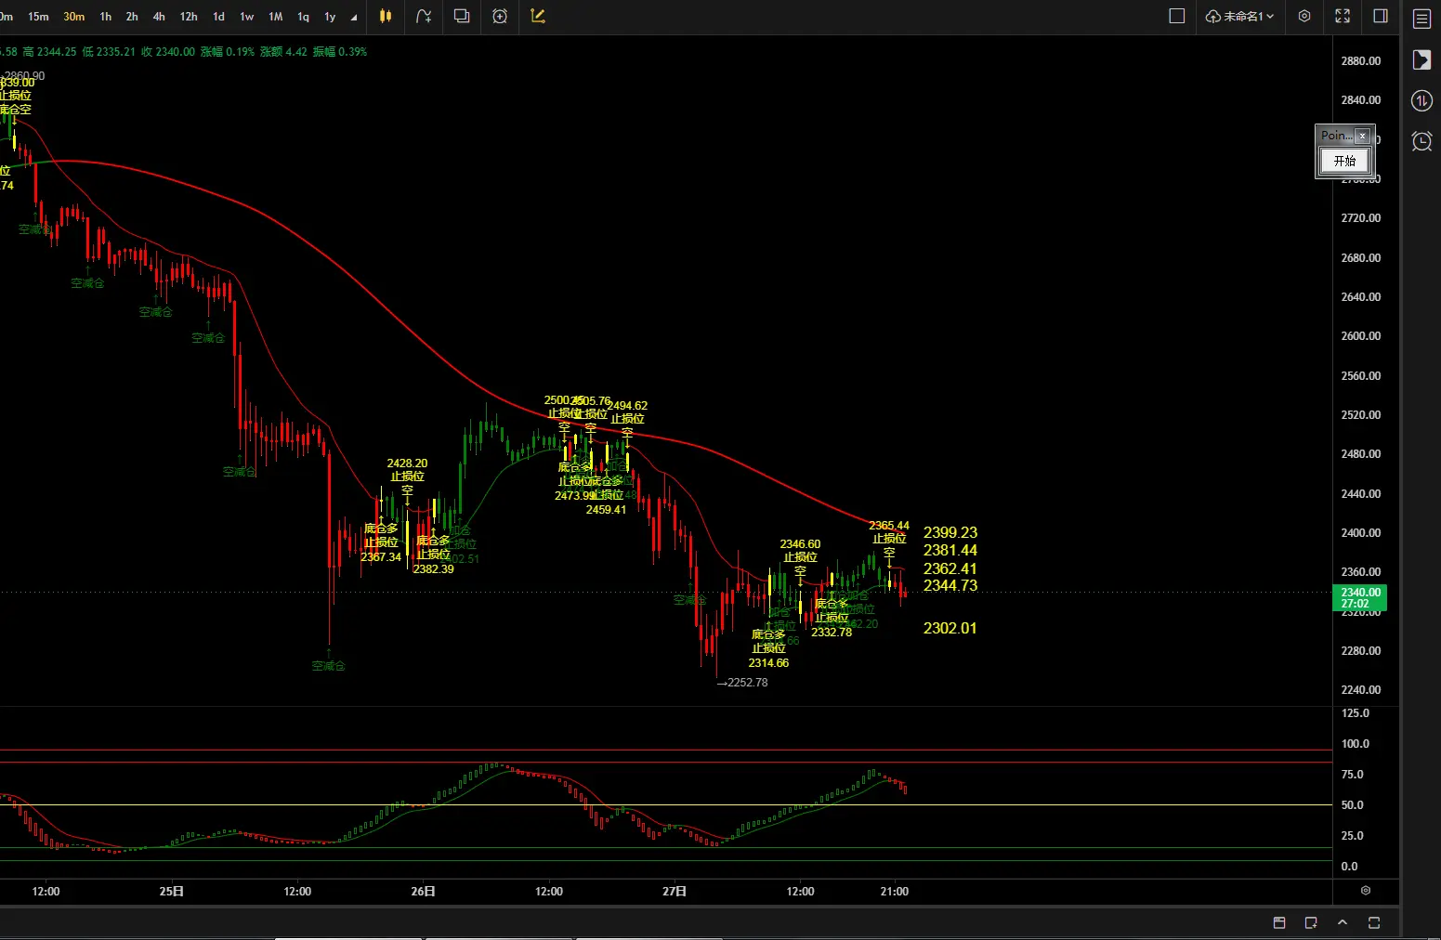
Task: Click the 开始 button in the Poin... window
Action: tap(1344, 161)
